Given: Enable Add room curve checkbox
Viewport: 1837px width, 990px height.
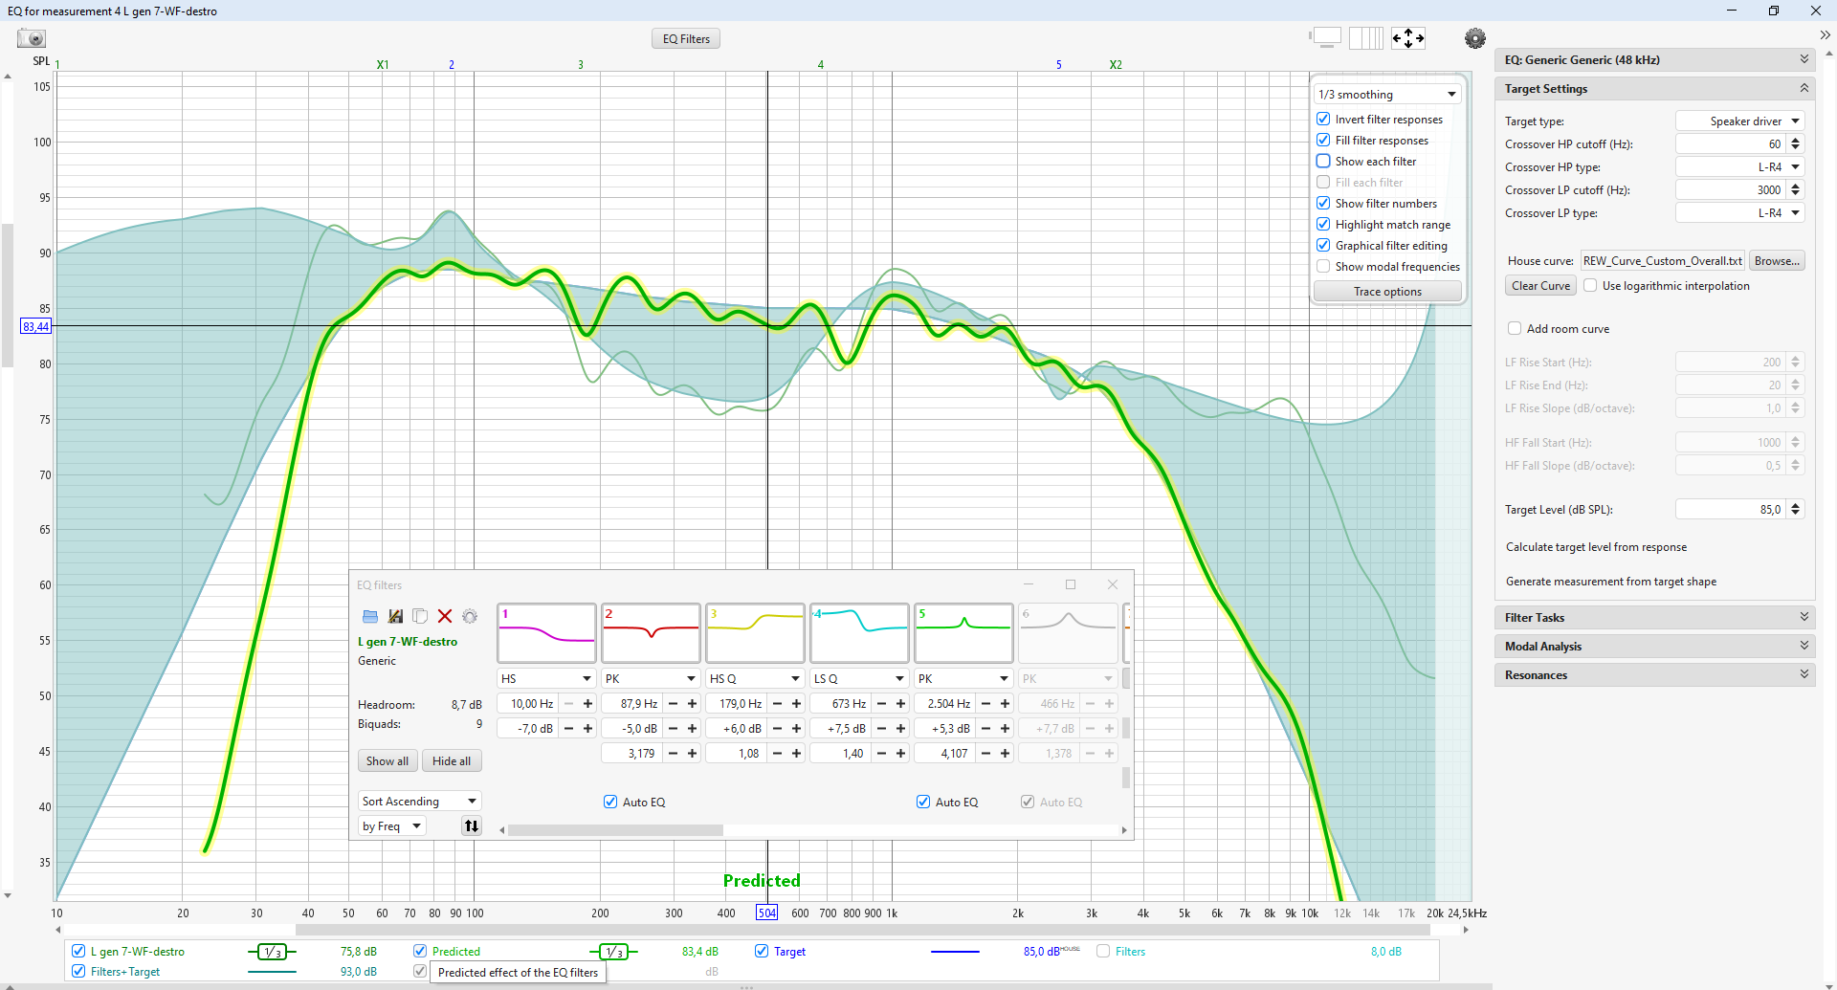Looking at the screenshot, I should [x=1515, y=328].
